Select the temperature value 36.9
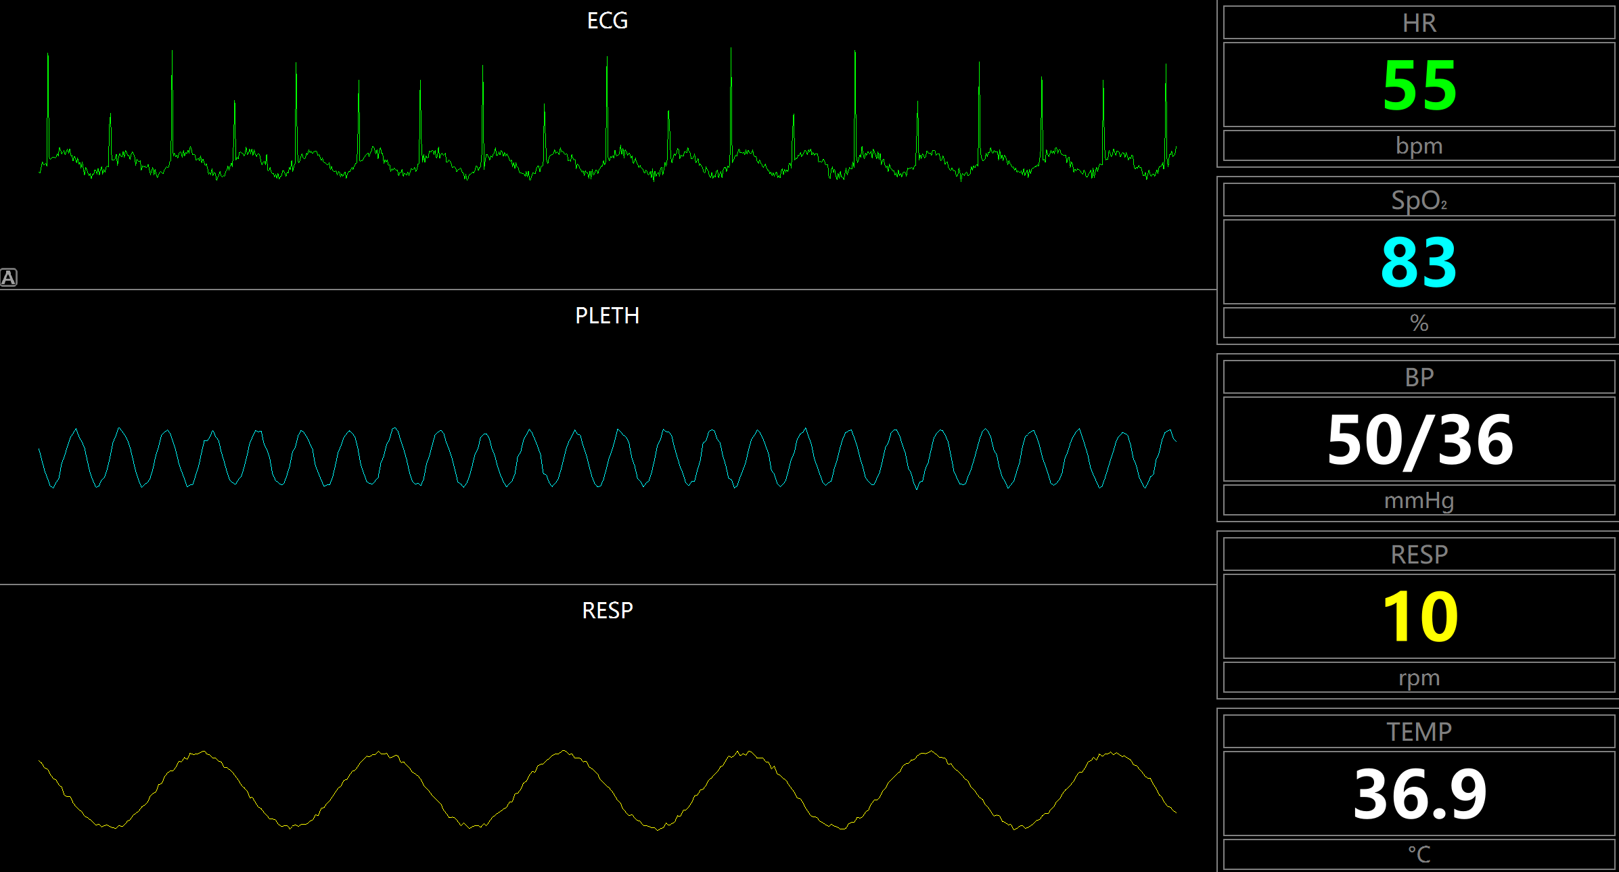This screenshot has height=872, width=1619. tap(1419, 794)
